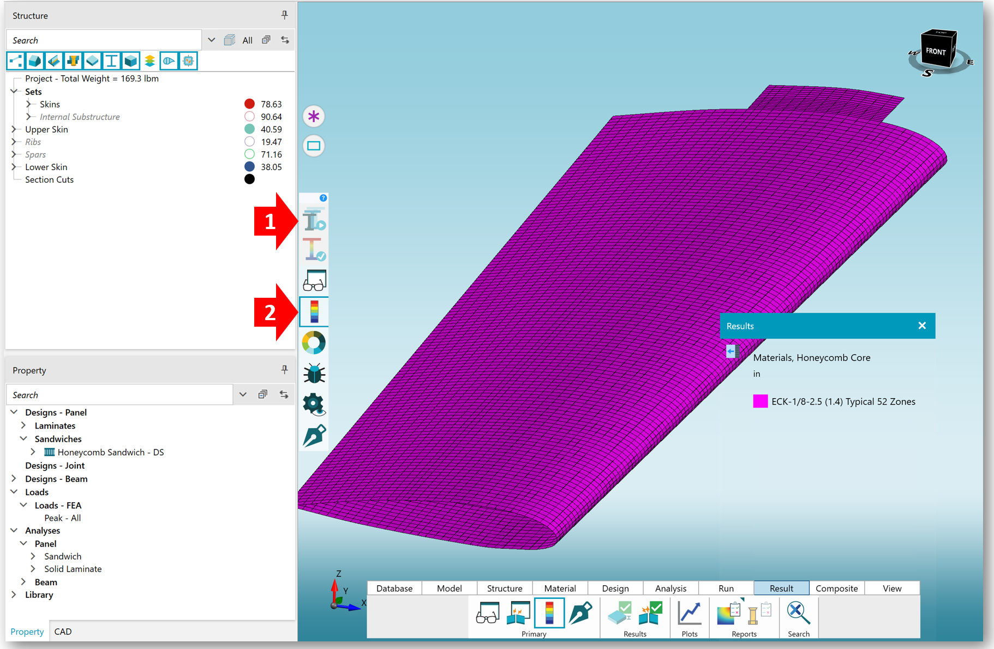The width and height of the screenshot is (994, 649).
Task: Toggle the flat panel filter icon
Action: (92, 61)
